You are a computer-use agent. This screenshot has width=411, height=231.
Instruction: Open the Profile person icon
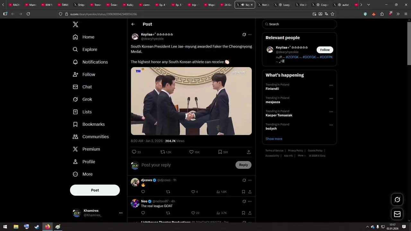[75, 162]
